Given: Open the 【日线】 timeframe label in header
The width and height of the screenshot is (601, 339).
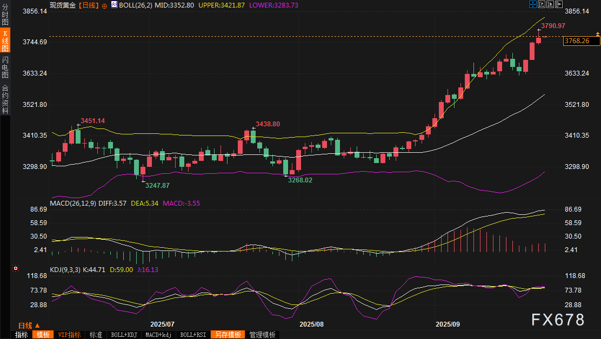Looking at the screenshot, I should pyautogui.click(x=88, y=5).
